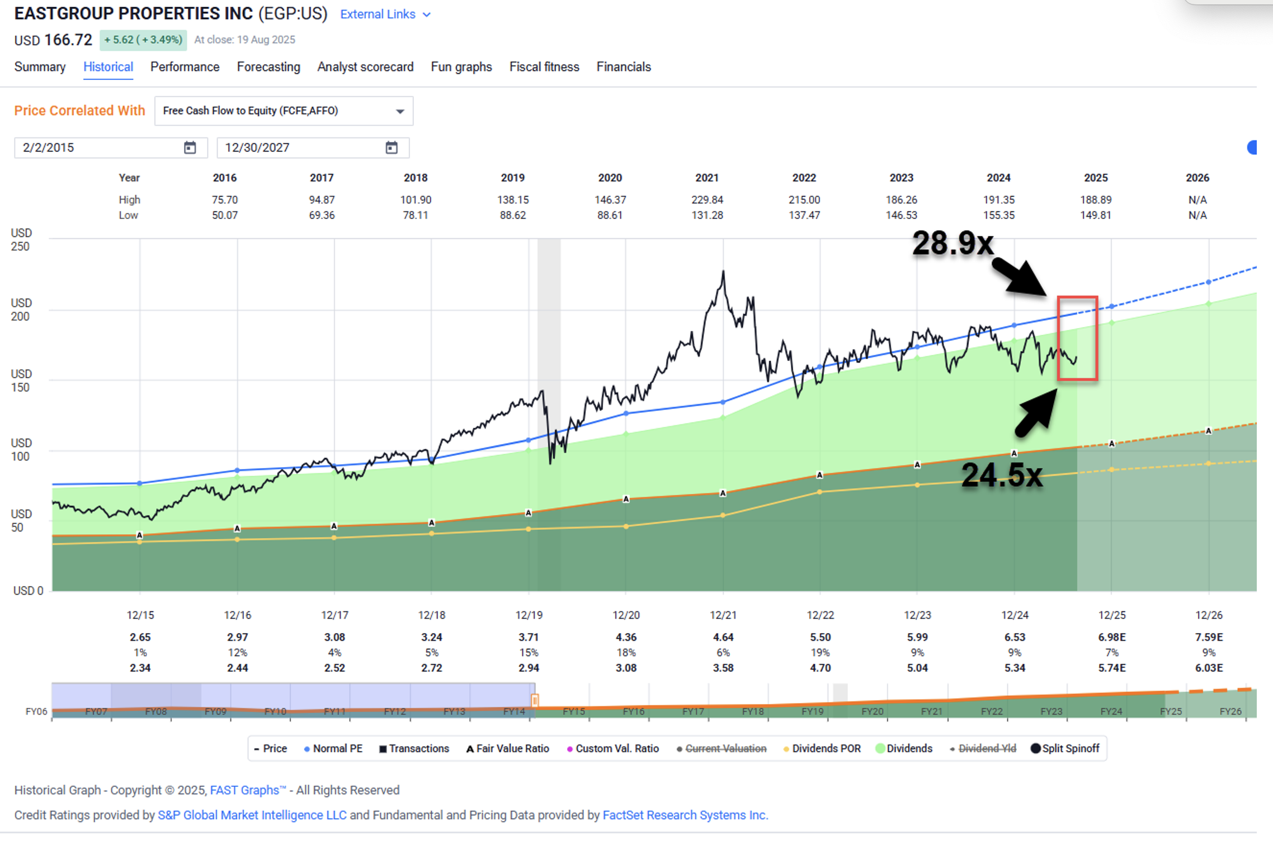The width and height of the screenshot is (1273, 846).
Task: Click the 12/26 estimate 7.59E
Action: coord(1209,637)
